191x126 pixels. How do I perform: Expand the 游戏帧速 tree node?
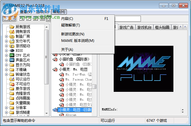click(x=6, y=112)
